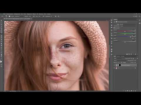Open the Layer menu

click(x=22, y=14)
